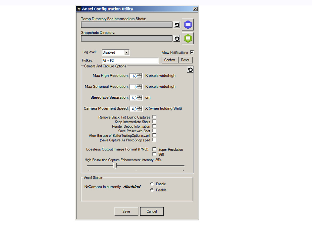
Task: Increase Max Spherical Resolution value
Action: point(140,86)
